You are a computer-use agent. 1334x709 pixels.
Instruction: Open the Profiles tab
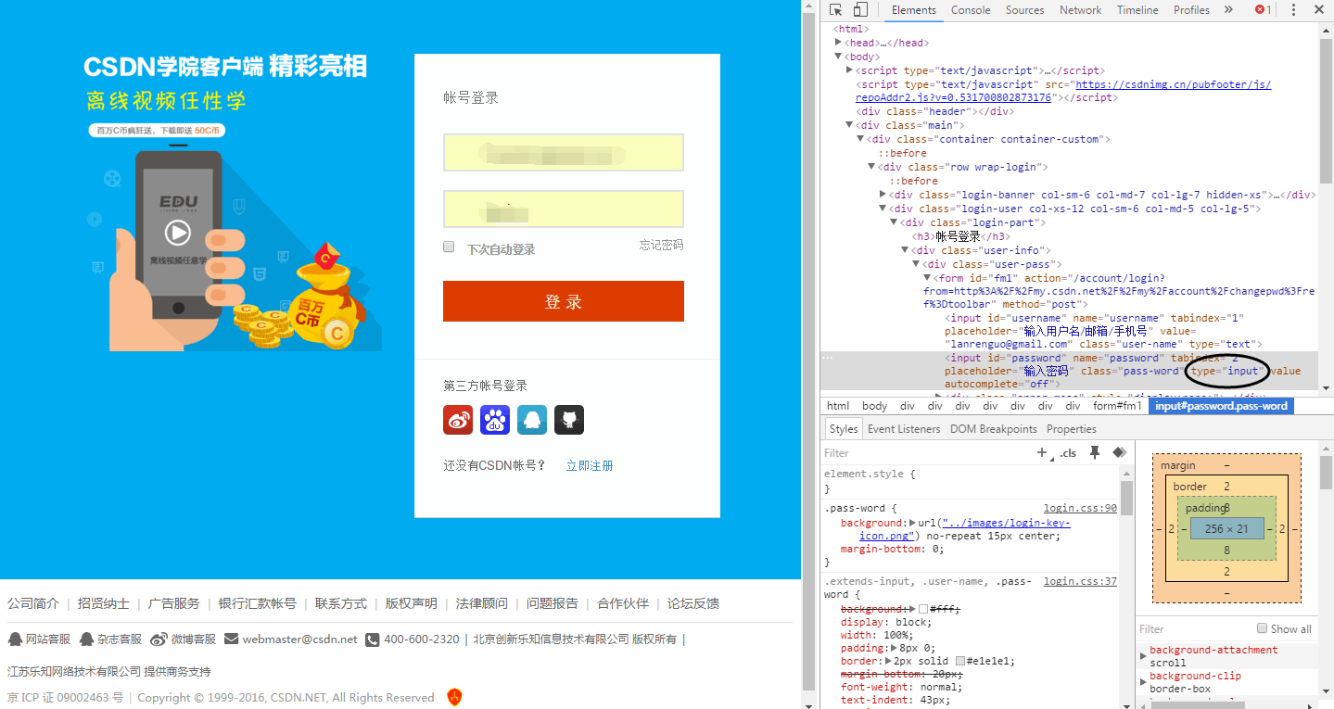1191,10
